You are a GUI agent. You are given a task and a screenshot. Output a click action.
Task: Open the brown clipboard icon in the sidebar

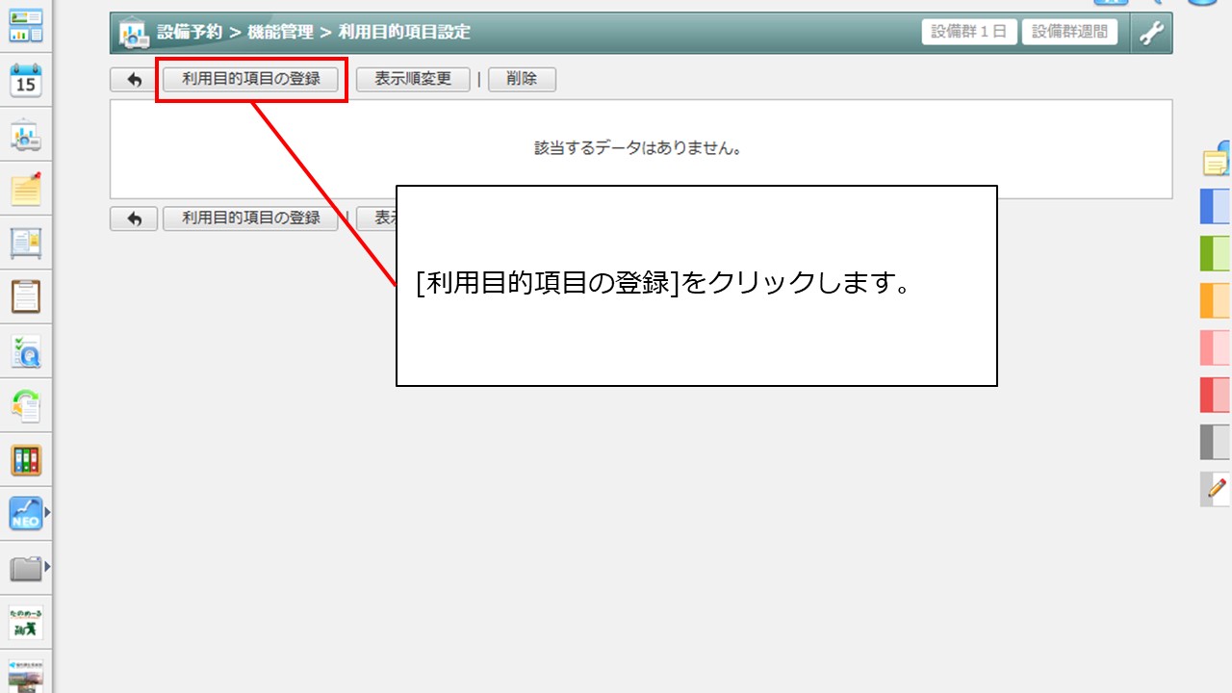pyautogui.click(x=26, y=297)
